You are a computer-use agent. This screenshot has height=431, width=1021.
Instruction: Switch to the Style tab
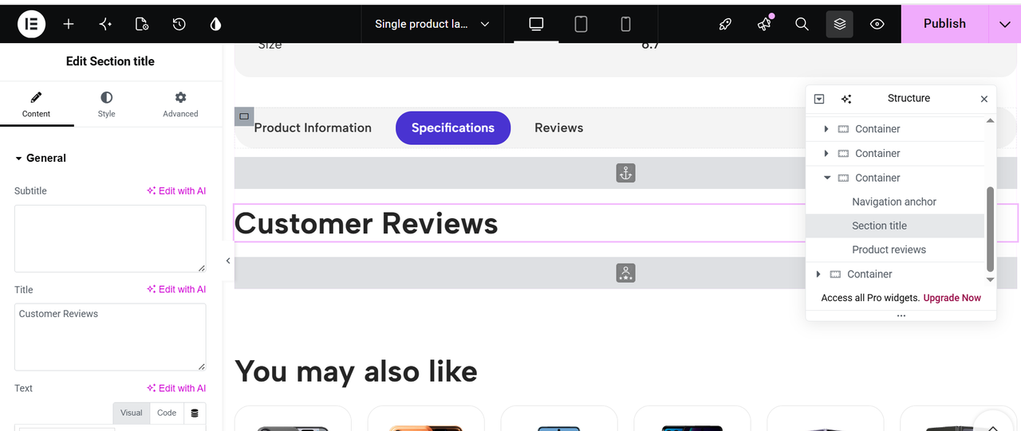point(106,104)
